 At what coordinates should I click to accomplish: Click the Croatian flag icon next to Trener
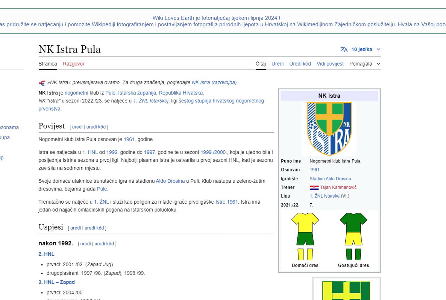click(314, 187)
